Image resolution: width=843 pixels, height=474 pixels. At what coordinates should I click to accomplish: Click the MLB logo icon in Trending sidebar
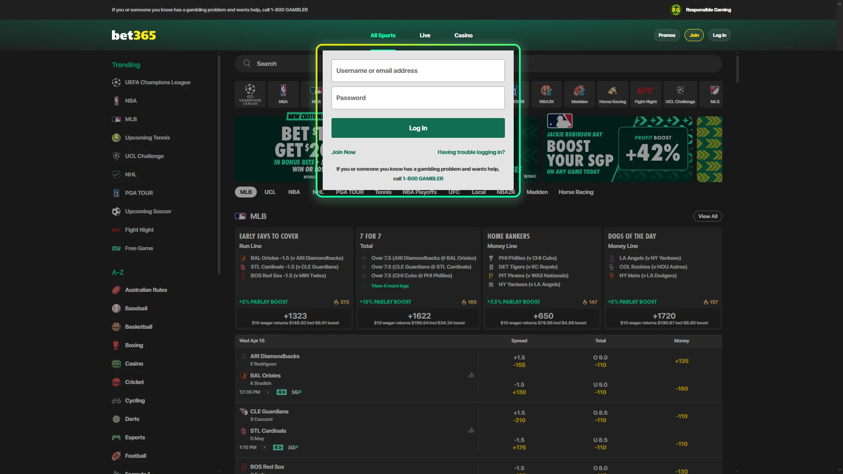pos(116,119)
